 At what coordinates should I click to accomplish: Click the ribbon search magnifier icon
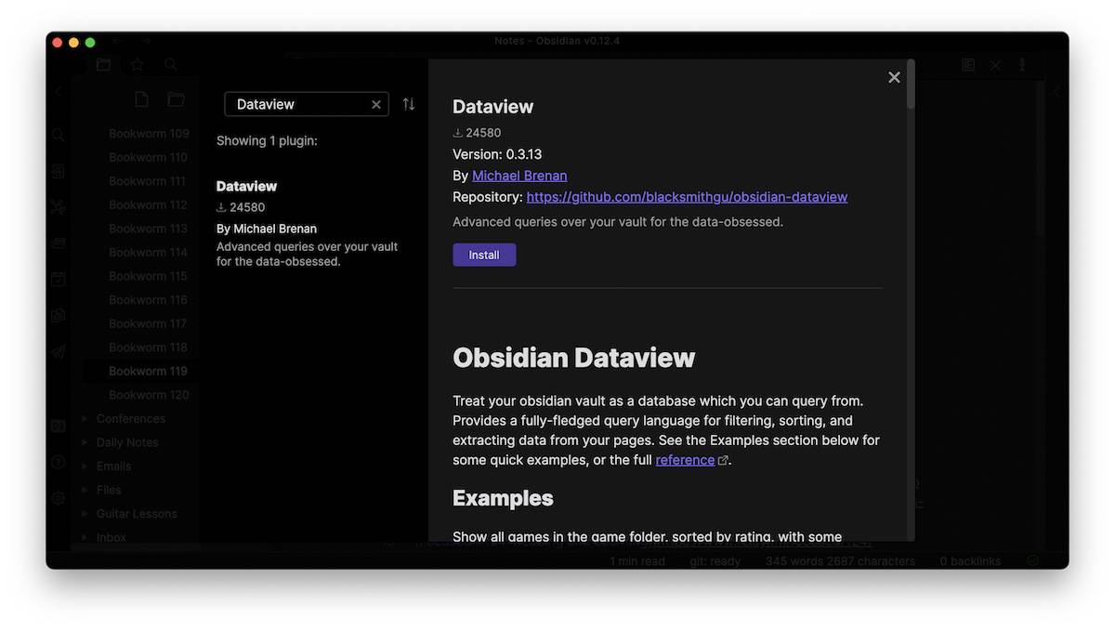coord(59,135)
